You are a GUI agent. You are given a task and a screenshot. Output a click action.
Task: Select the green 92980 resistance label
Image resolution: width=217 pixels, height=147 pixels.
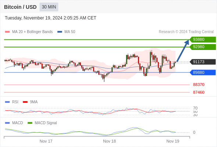tap(203, 47)
